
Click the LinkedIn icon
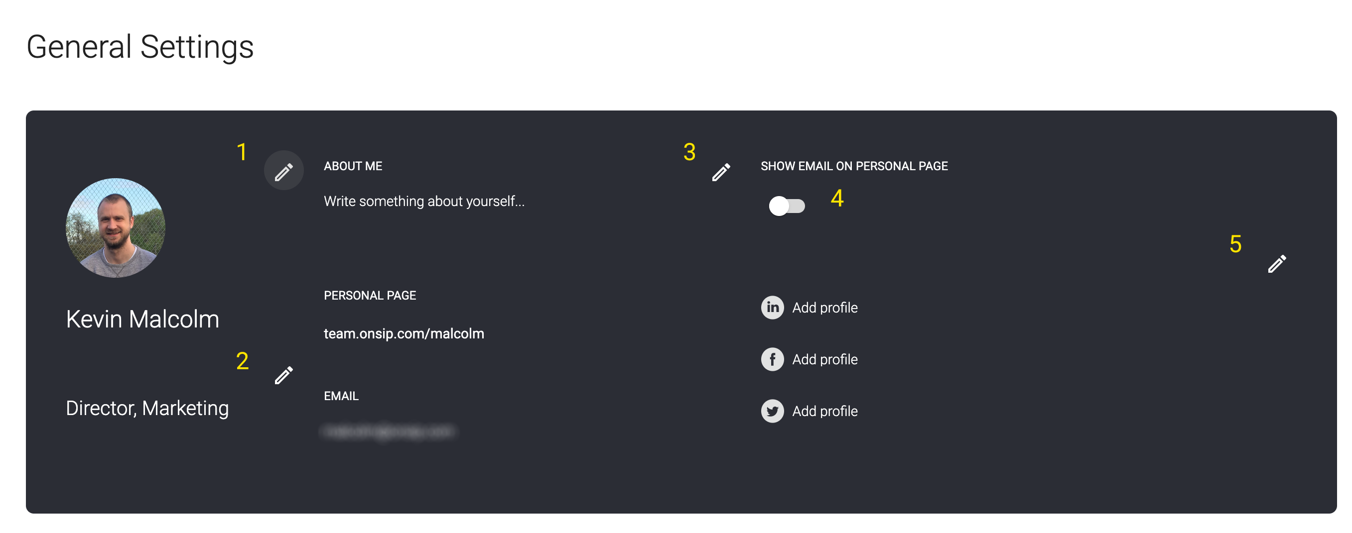tap(772, 307)
